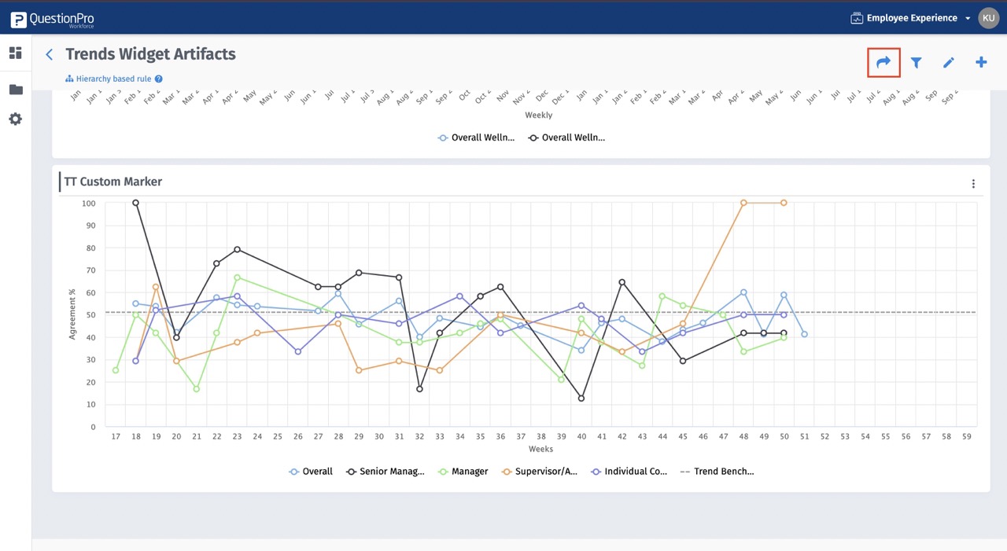Click the pencil edit icon
This screenshot has height=551, width=1007.
click(x=949, y=62)
